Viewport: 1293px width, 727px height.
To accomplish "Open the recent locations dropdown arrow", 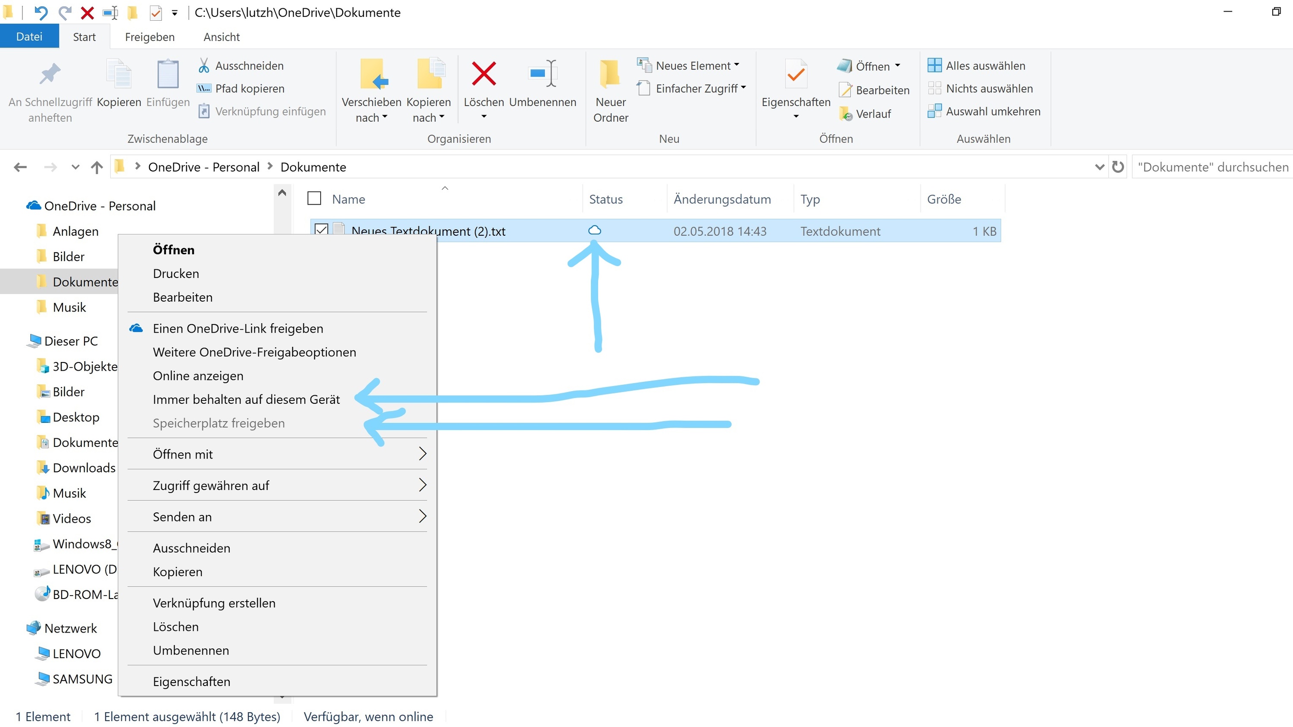I will tap(75, 167).
